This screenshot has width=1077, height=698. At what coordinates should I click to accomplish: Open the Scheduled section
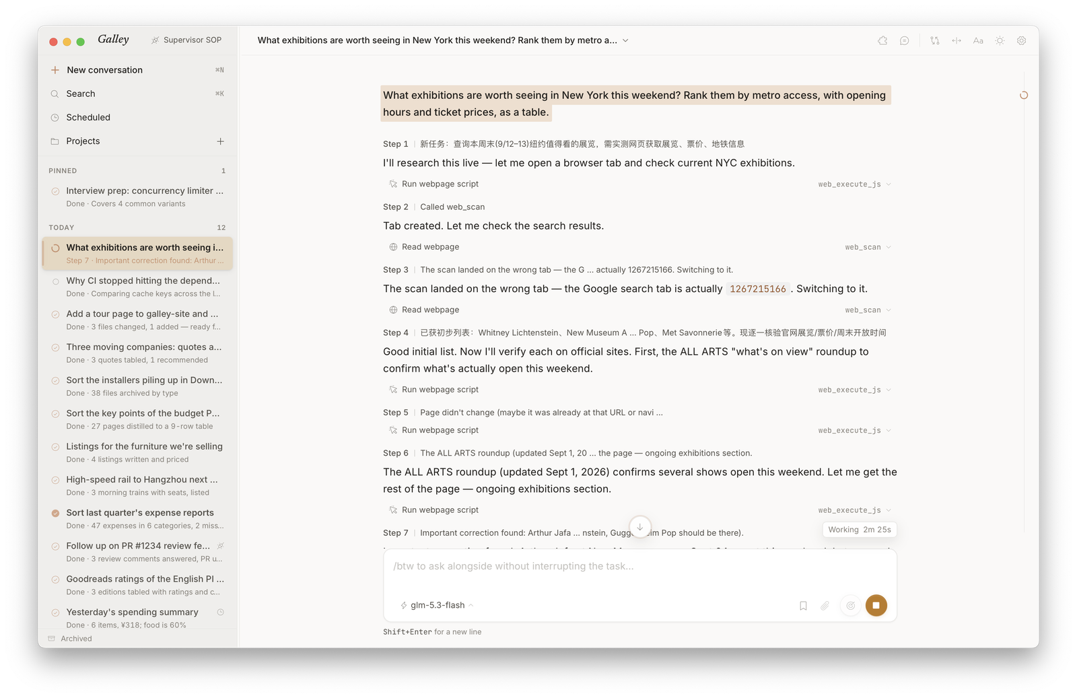(137, 117)
